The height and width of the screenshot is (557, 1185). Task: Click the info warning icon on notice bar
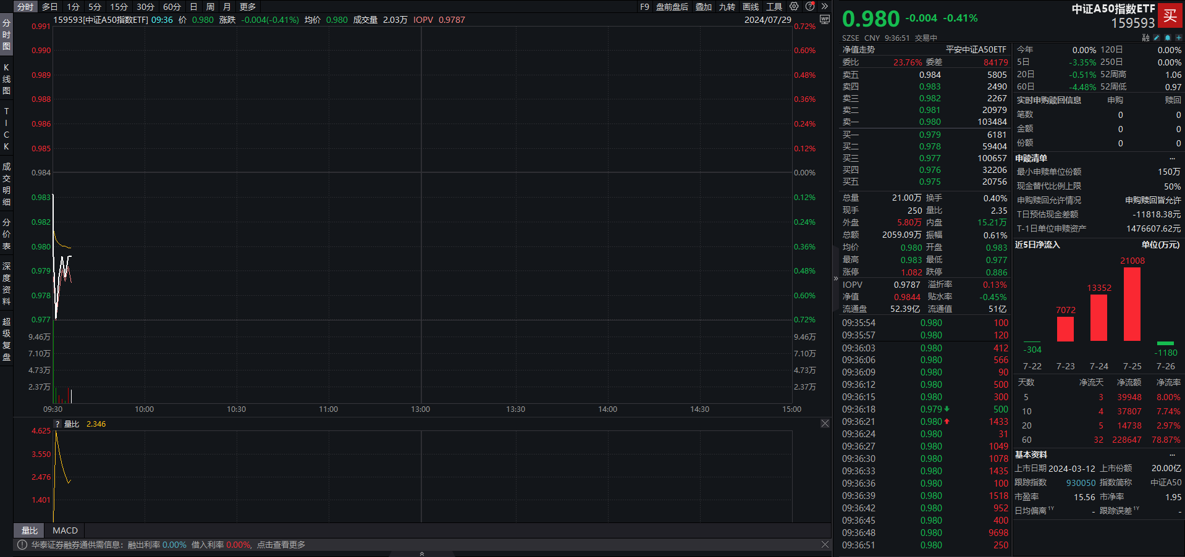[22, 545]
